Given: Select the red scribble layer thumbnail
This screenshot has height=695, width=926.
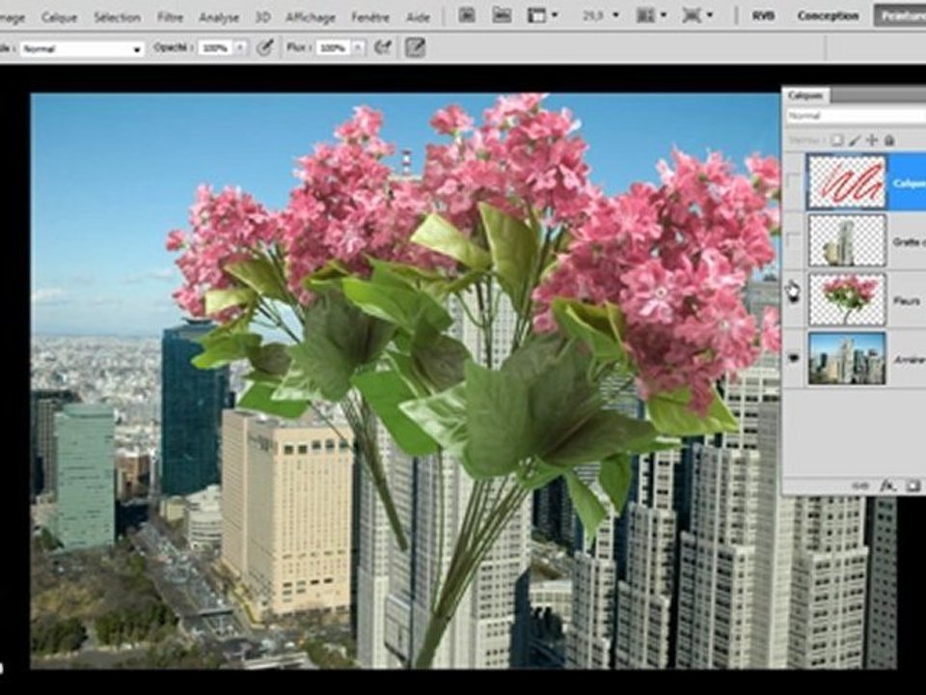Looking at the screenshot, I should click(847, 181).
